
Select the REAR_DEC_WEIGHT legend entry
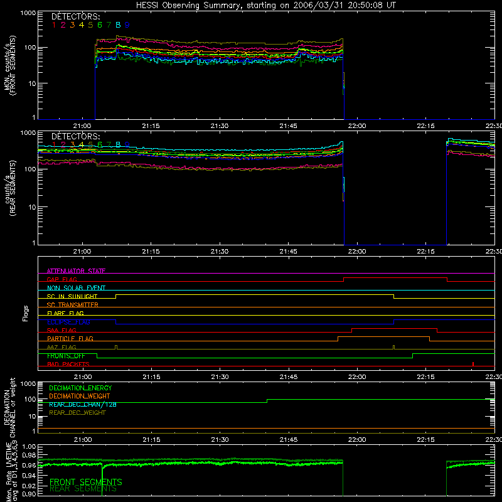pos(77,413)
